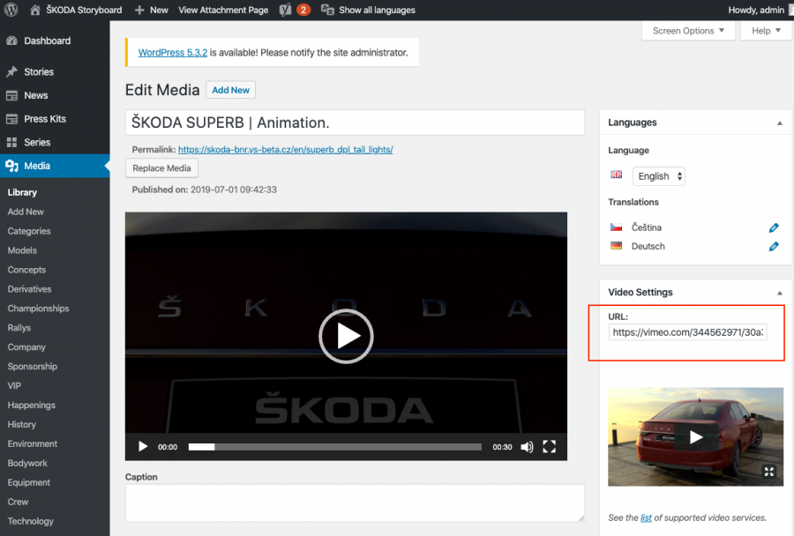Click the Stories pin icon

click(x=11, y=72)
